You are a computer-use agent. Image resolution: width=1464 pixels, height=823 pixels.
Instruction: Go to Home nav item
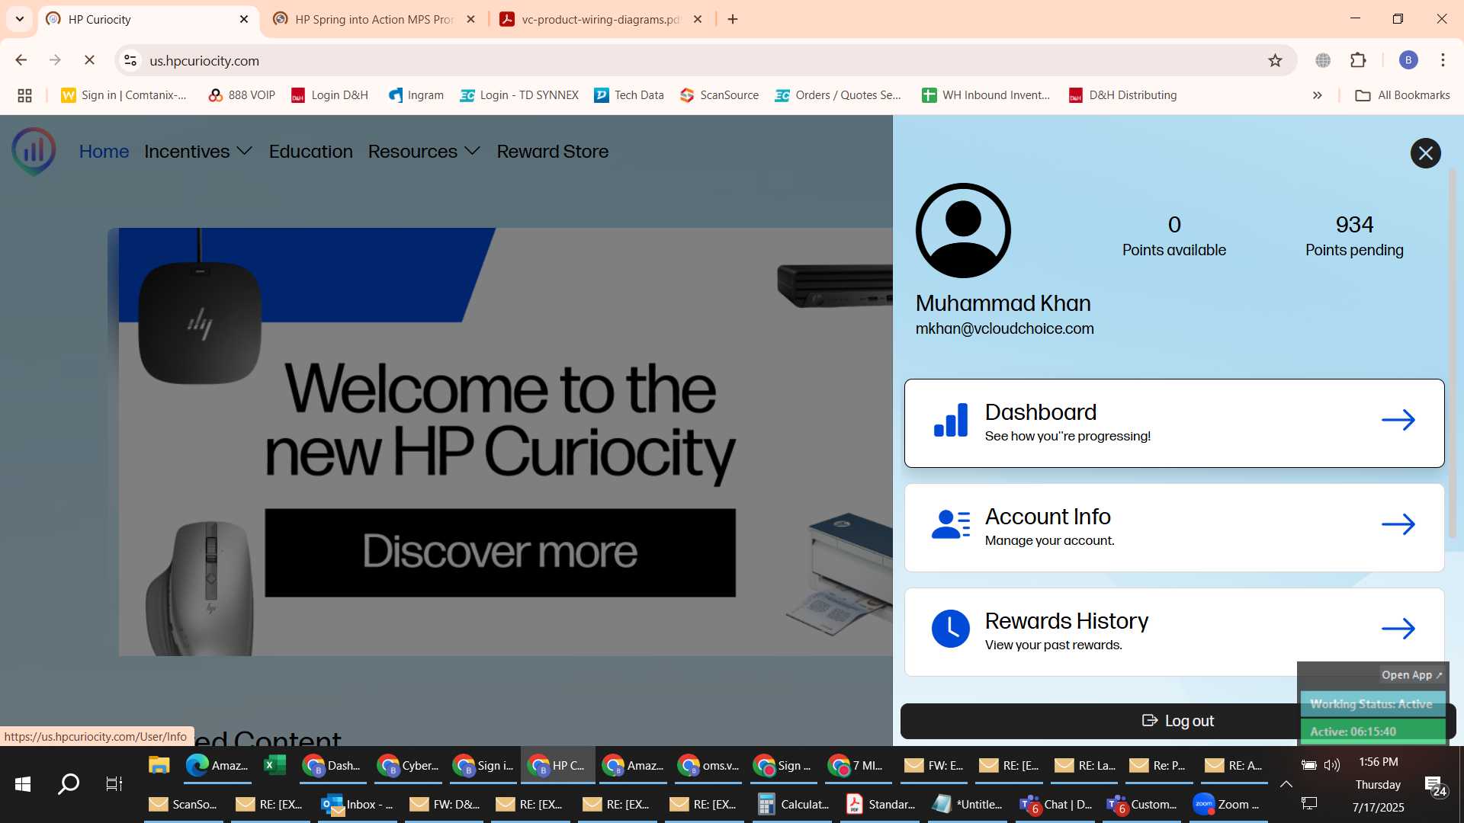[104, 152]
